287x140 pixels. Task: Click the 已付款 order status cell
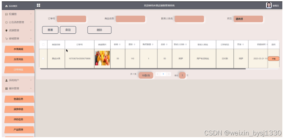click(225, 59)
